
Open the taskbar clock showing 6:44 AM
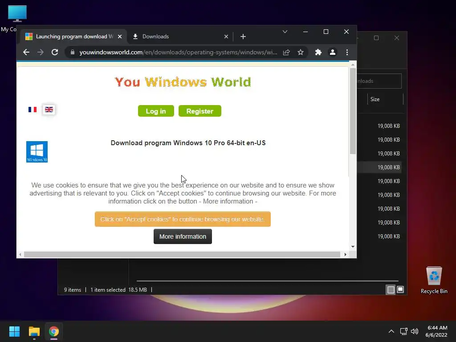pyautogui.click(x=436, y=331)
